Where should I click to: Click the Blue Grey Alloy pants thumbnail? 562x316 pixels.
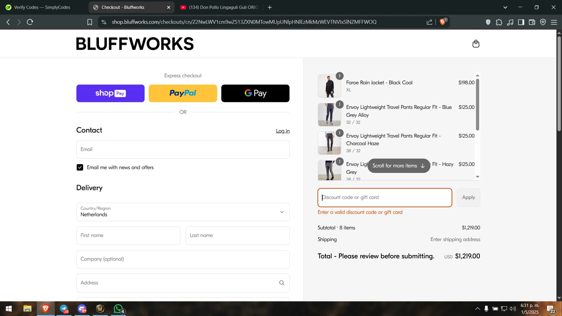click(329, 115)
